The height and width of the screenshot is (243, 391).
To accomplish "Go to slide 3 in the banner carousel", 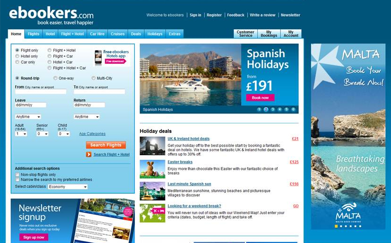I will tap(273, 109).
